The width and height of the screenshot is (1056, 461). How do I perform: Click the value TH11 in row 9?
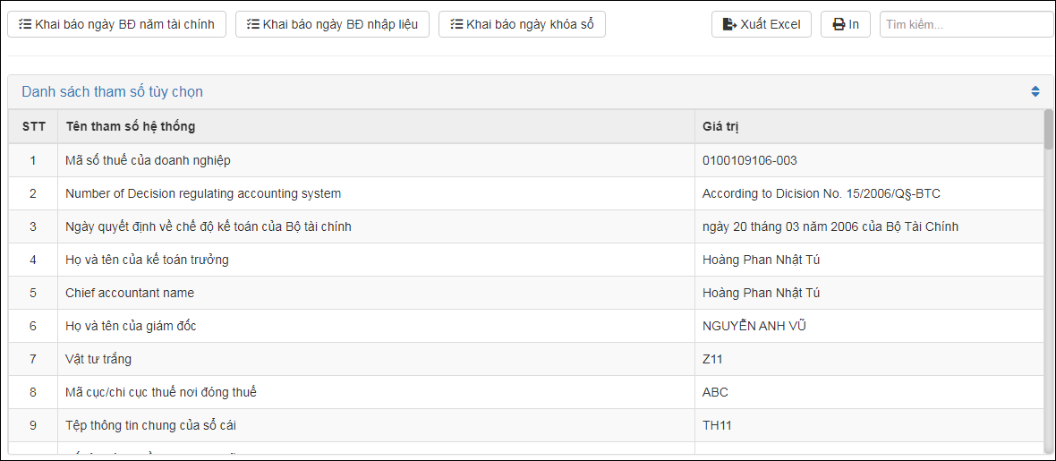click(717, 425)
